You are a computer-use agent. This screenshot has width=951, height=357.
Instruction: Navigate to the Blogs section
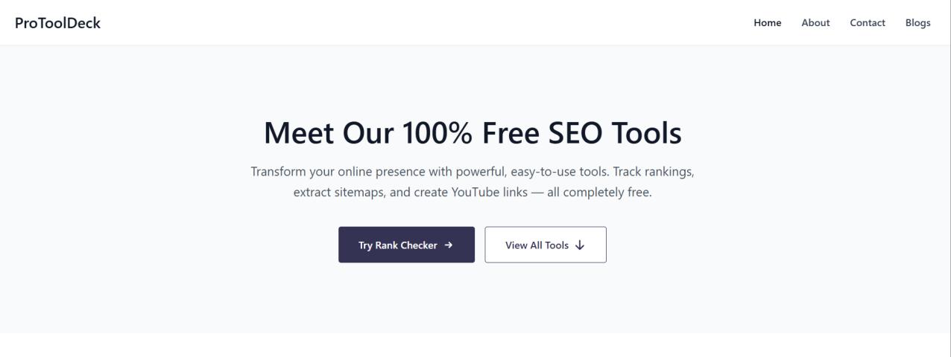tap(917, 22)
